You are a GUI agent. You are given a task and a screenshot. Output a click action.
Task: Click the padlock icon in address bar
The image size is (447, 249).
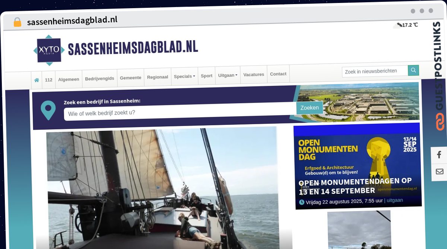[18, 22]
